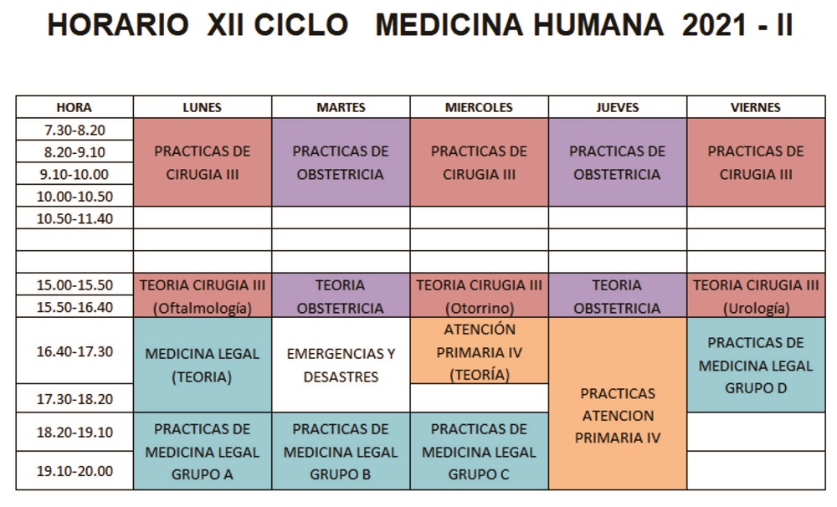The width and height of the screenshot is (837, 507).
Task: Select the Teoria Cirugia III (Otorrino) cell
Action: 479,295
